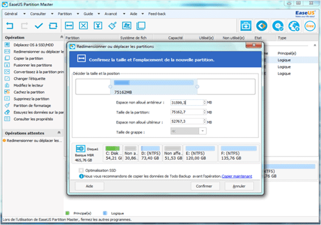Viewport: 321px width, 225px height.
Task: Choose Copier la partition in the sidebar
Action: click(28, 59)
